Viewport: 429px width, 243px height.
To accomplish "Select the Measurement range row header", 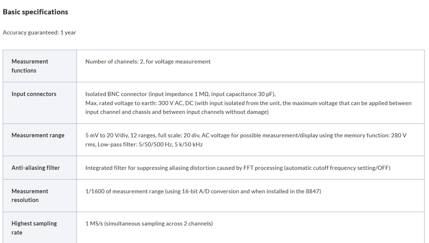I will (x=40, y=140).
